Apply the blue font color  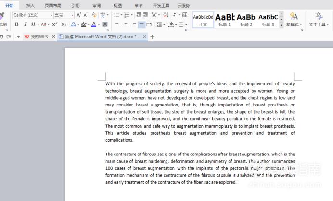coord(94,24)
